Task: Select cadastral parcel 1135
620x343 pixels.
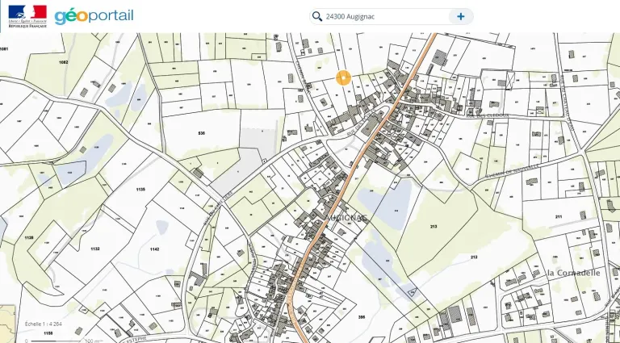Action: click(x=140, y=190)
